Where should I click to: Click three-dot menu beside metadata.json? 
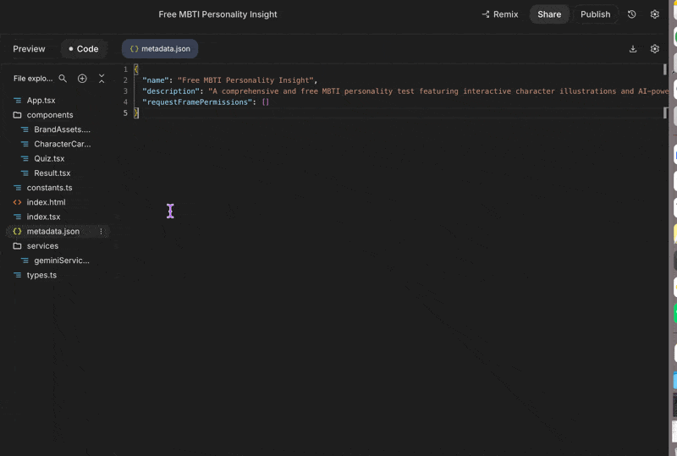click(101, 231)
